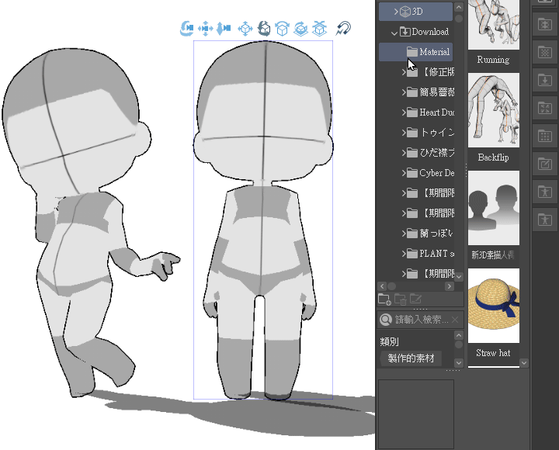The image size is (559, 450).
Task: Select the Backflip pose thumbnail
Action: pos(494,110)
